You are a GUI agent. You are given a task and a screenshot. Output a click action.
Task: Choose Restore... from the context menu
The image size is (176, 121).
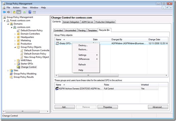[83, 50]
